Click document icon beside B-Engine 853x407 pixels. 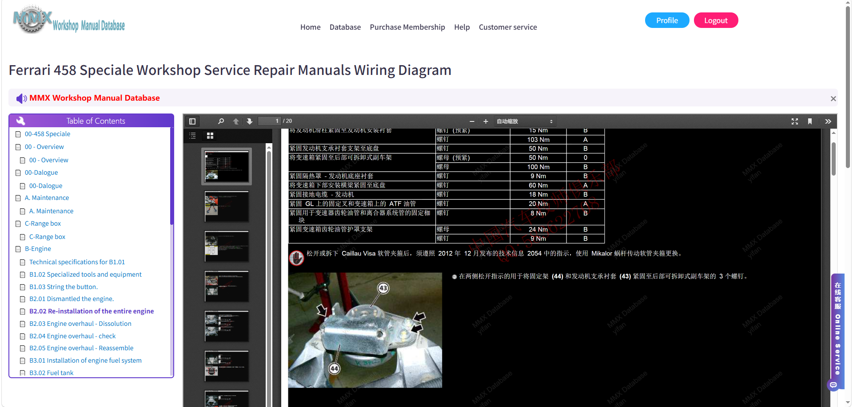18,249
